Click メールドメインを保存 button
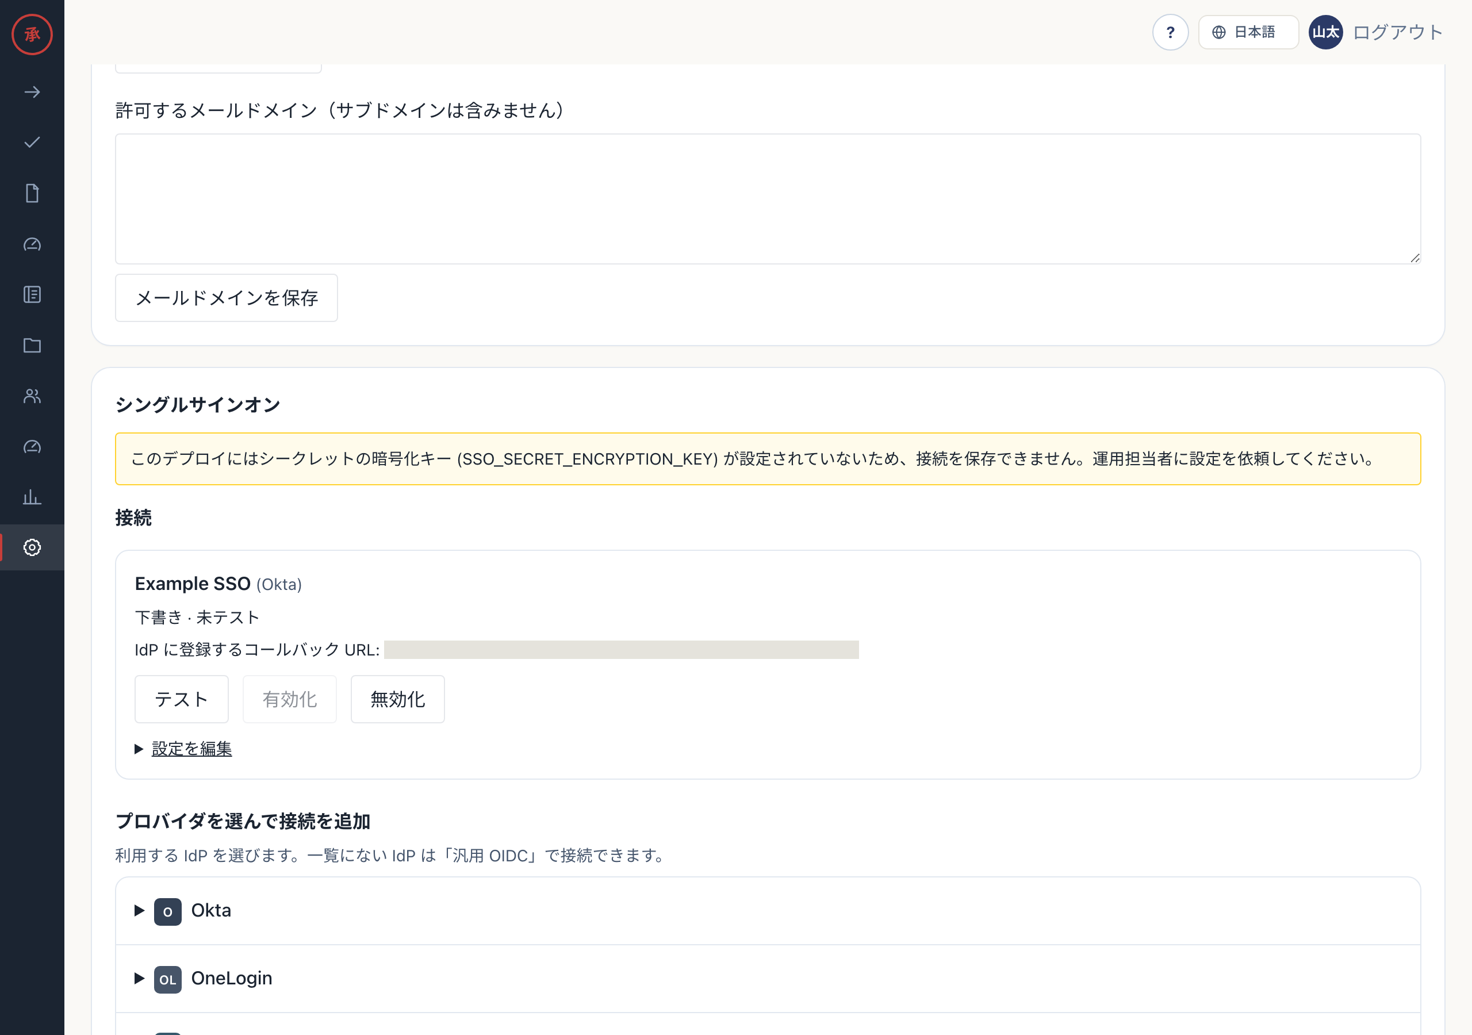This screenshot has width=1472, height=1035. [227, 298]
